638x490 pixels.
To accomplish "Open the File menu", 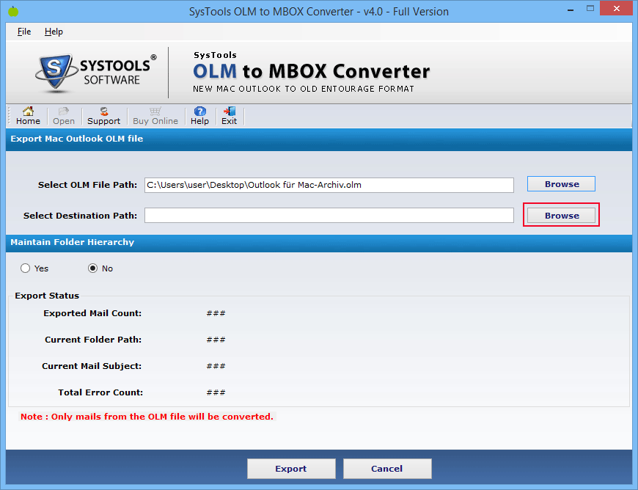I will click(x=24, y=32).
